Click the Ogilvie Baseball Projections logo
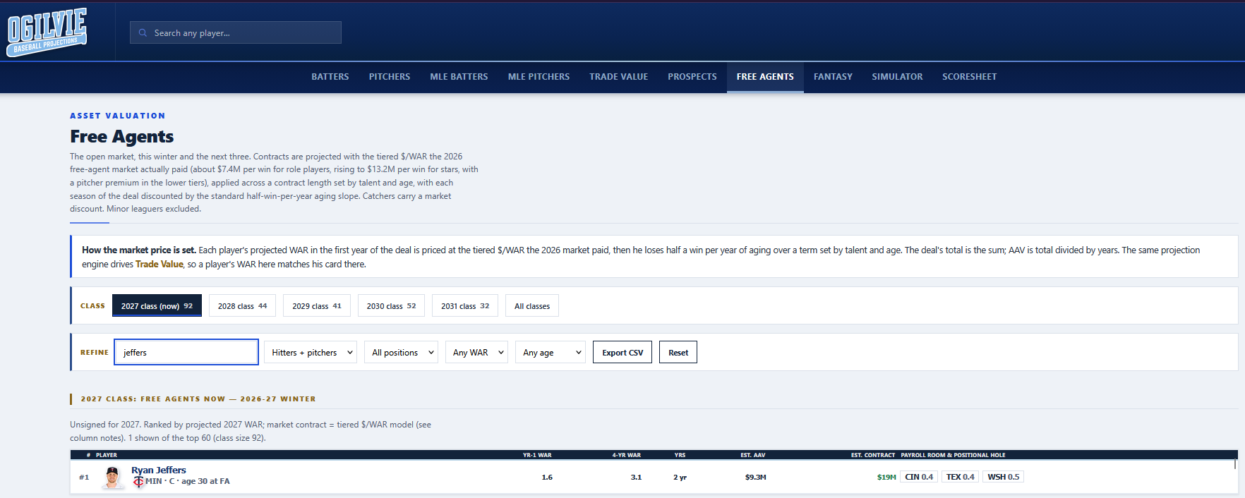 (47, 32)
